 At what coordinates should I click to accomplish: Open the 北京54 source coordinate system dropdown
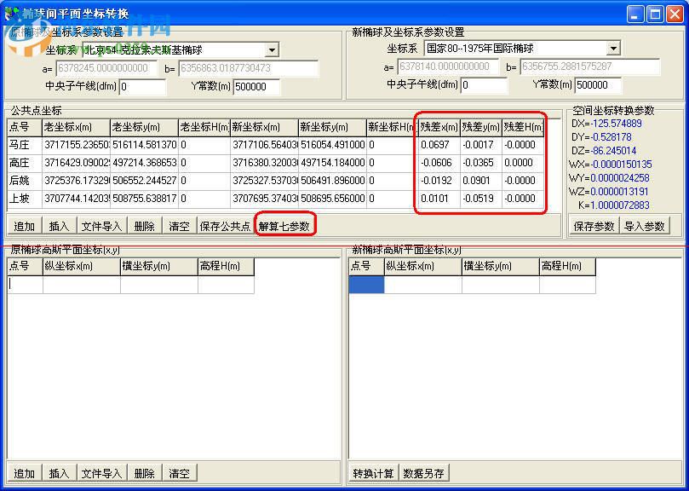[x=272, y=49]
